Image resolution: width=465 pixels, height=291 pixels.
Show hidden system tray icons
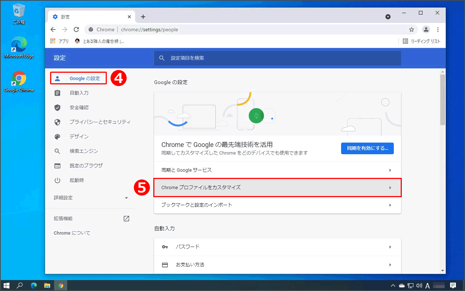coord(393,286)
